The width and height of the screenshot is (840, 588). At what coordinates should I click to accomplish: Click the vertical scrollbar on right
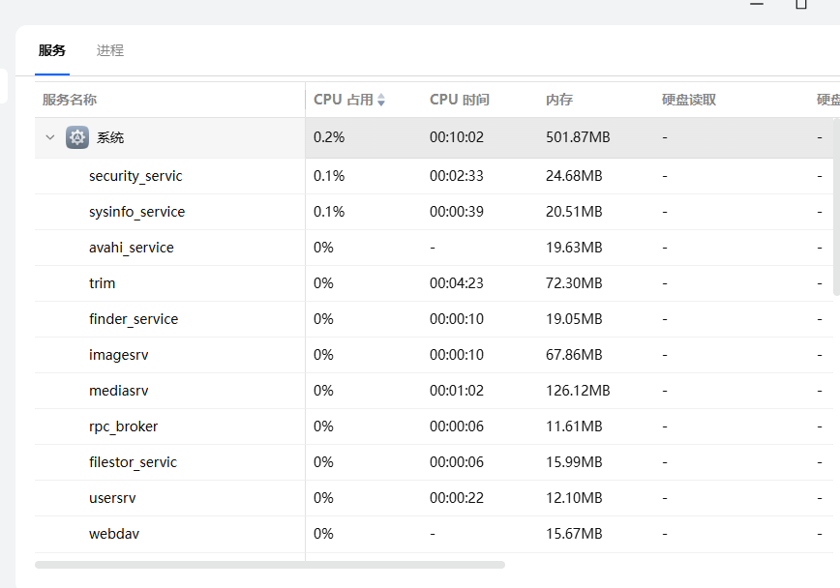pos(836,213)
